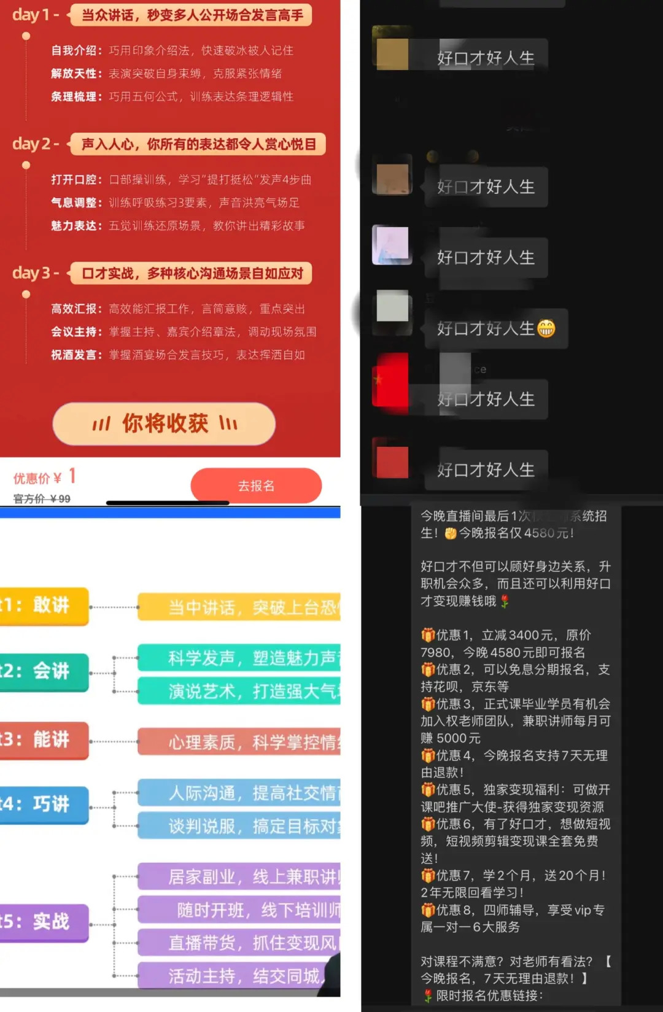
Task: Click the gift icon beside 优惠8
Action: [x=428, y=910]
